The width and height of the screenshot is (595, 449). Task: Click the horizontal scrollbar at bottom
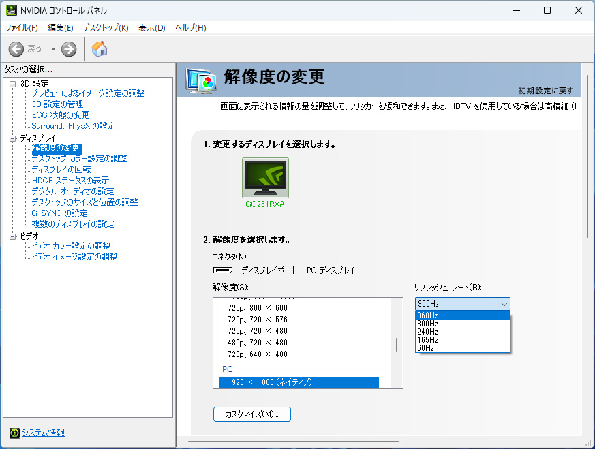(x=293, y=442)
